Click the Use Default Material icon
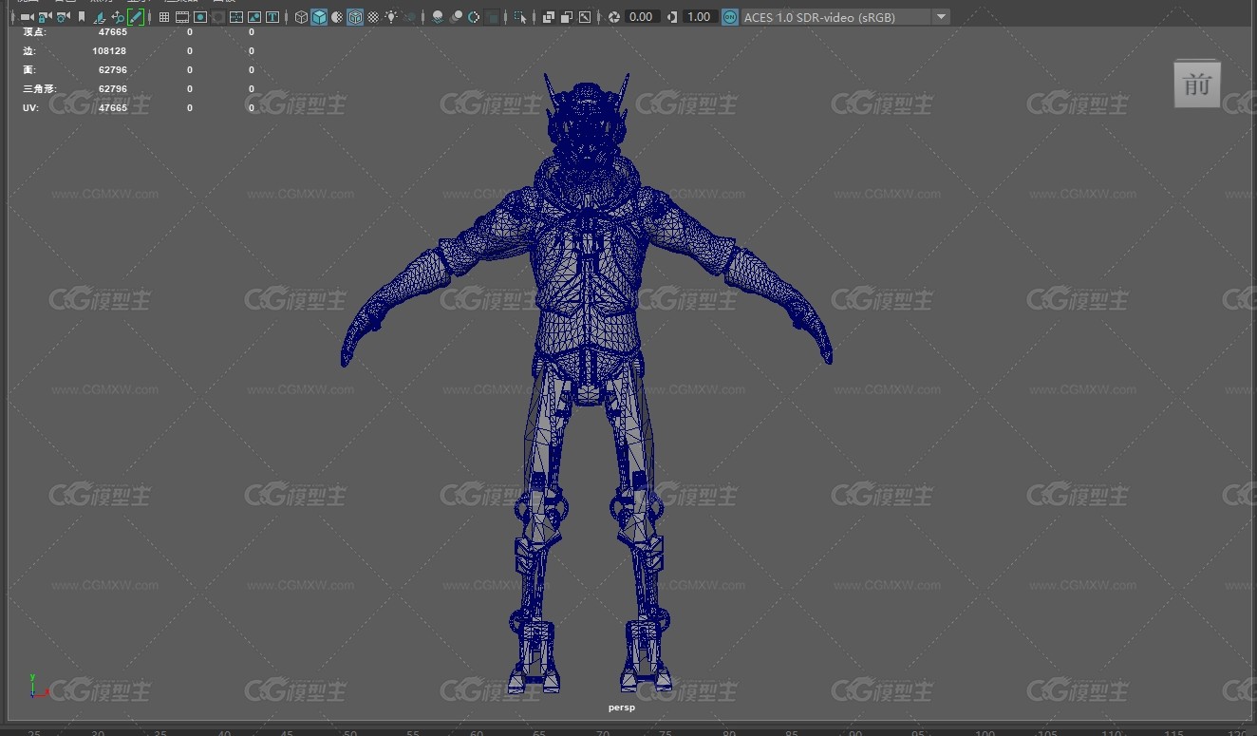This screenshot has width=1257, height=736. click(x=337, y=17)
